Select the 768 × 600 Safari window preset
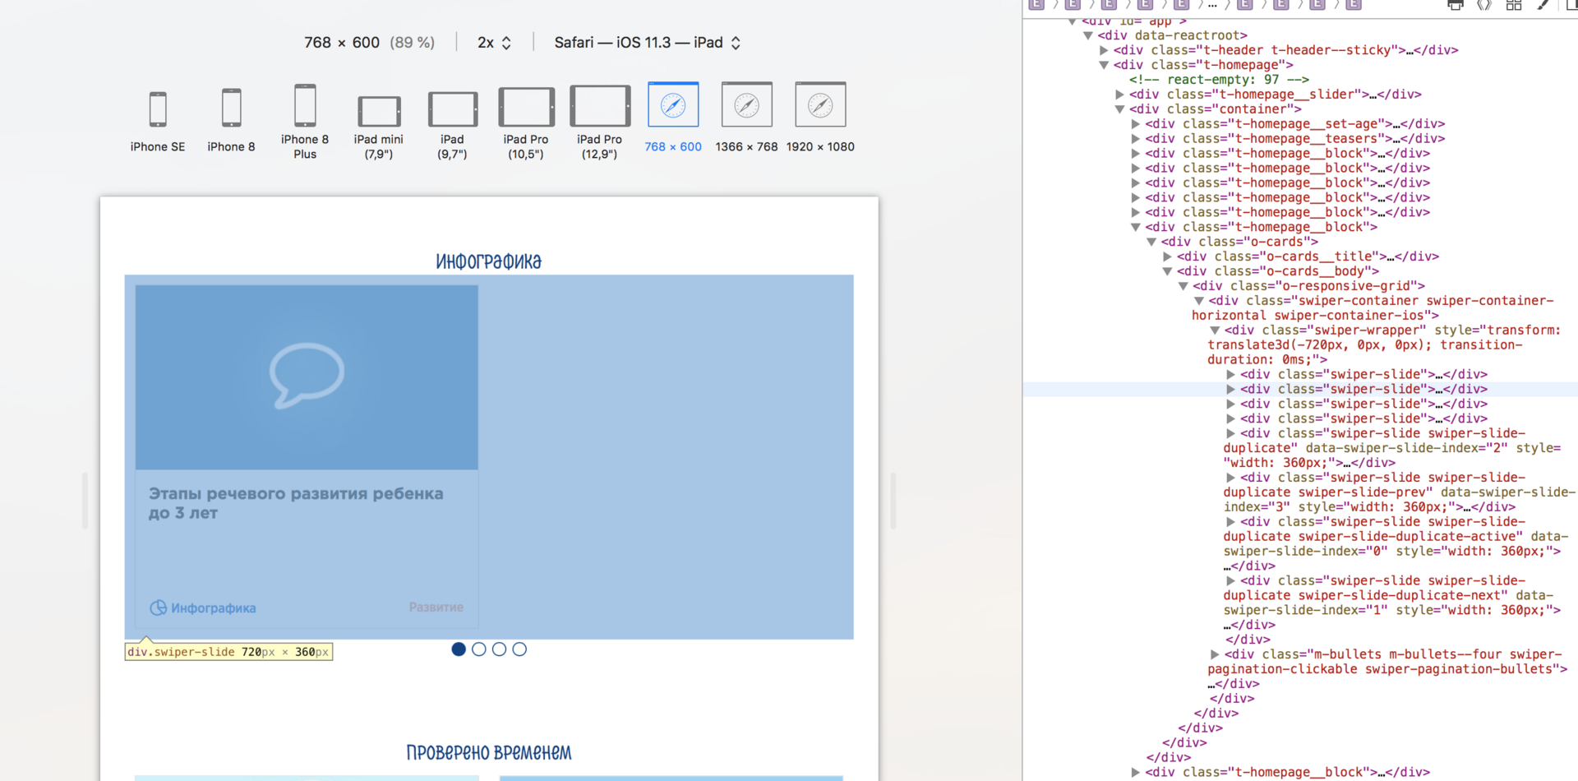Viewport: 1578px width, 781px height. [x=673, y=118]
